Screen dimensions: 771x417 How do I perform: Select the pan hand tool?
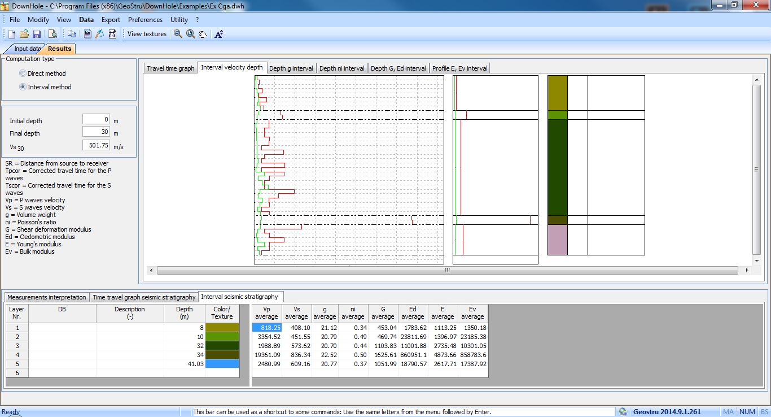click(203, 34)
